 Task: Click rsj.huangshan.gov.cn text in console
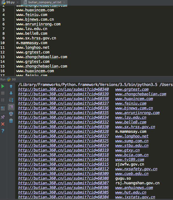tap(137, 183)
